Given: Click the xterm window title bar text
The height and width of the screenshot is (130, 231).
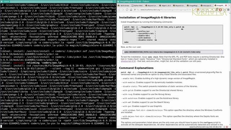Looking at the screenshot, I should 6,1.
